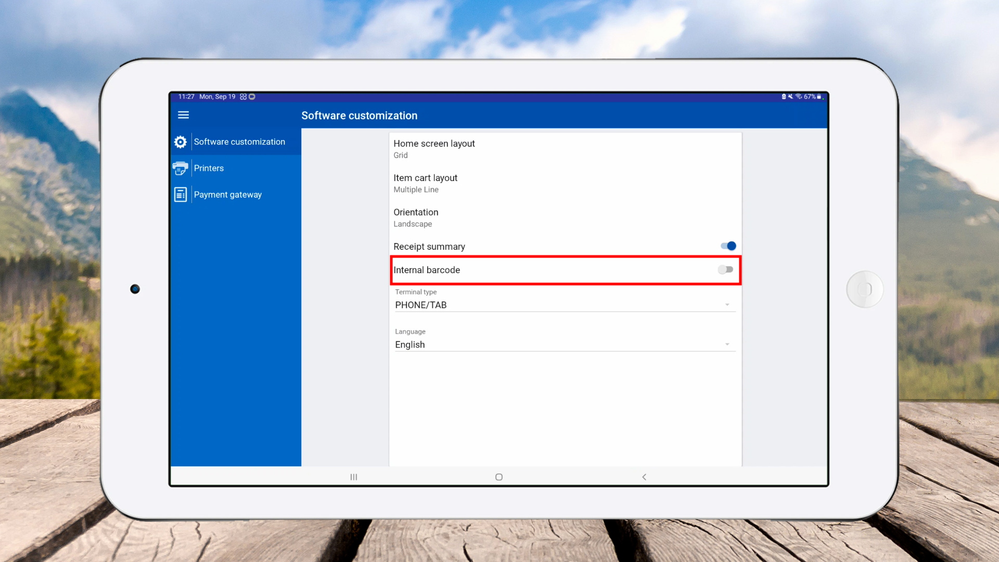The width and height of the screenshot is (999, 562).
Task: Tap the Android home navigation button
Action: pyautogui.click(x=498, y=477)
